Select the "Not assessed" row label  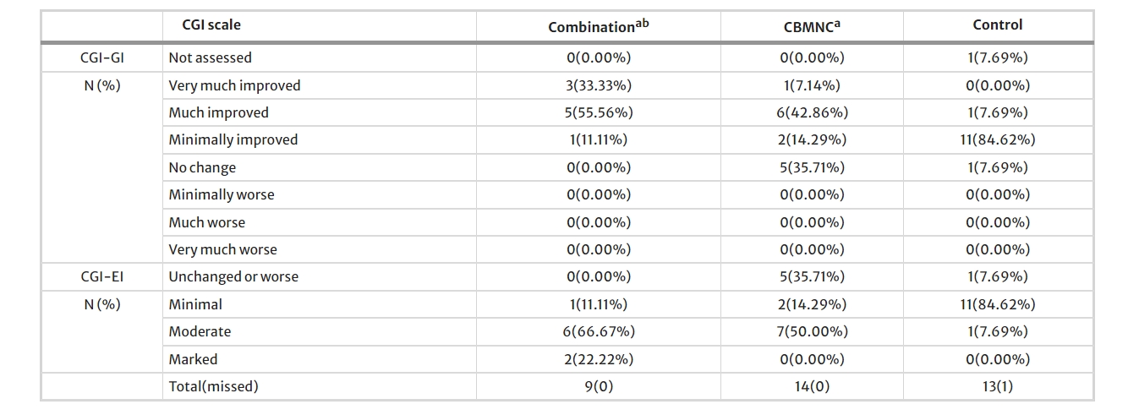(210, 57)
